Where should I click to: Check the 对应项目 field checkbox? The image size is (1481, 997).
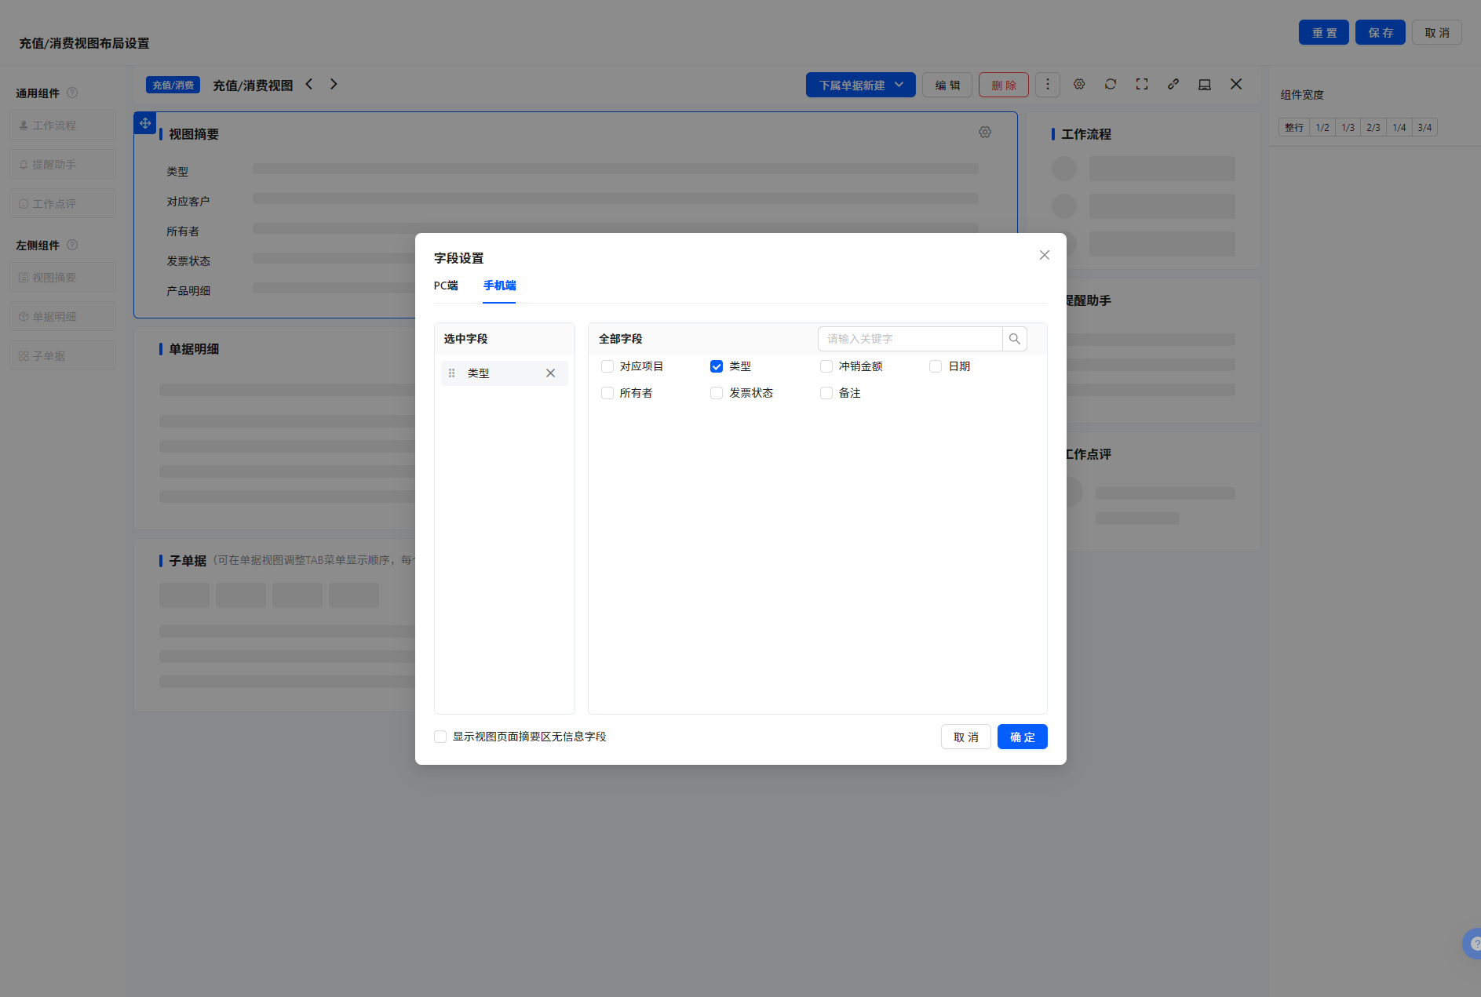(607, 366)
